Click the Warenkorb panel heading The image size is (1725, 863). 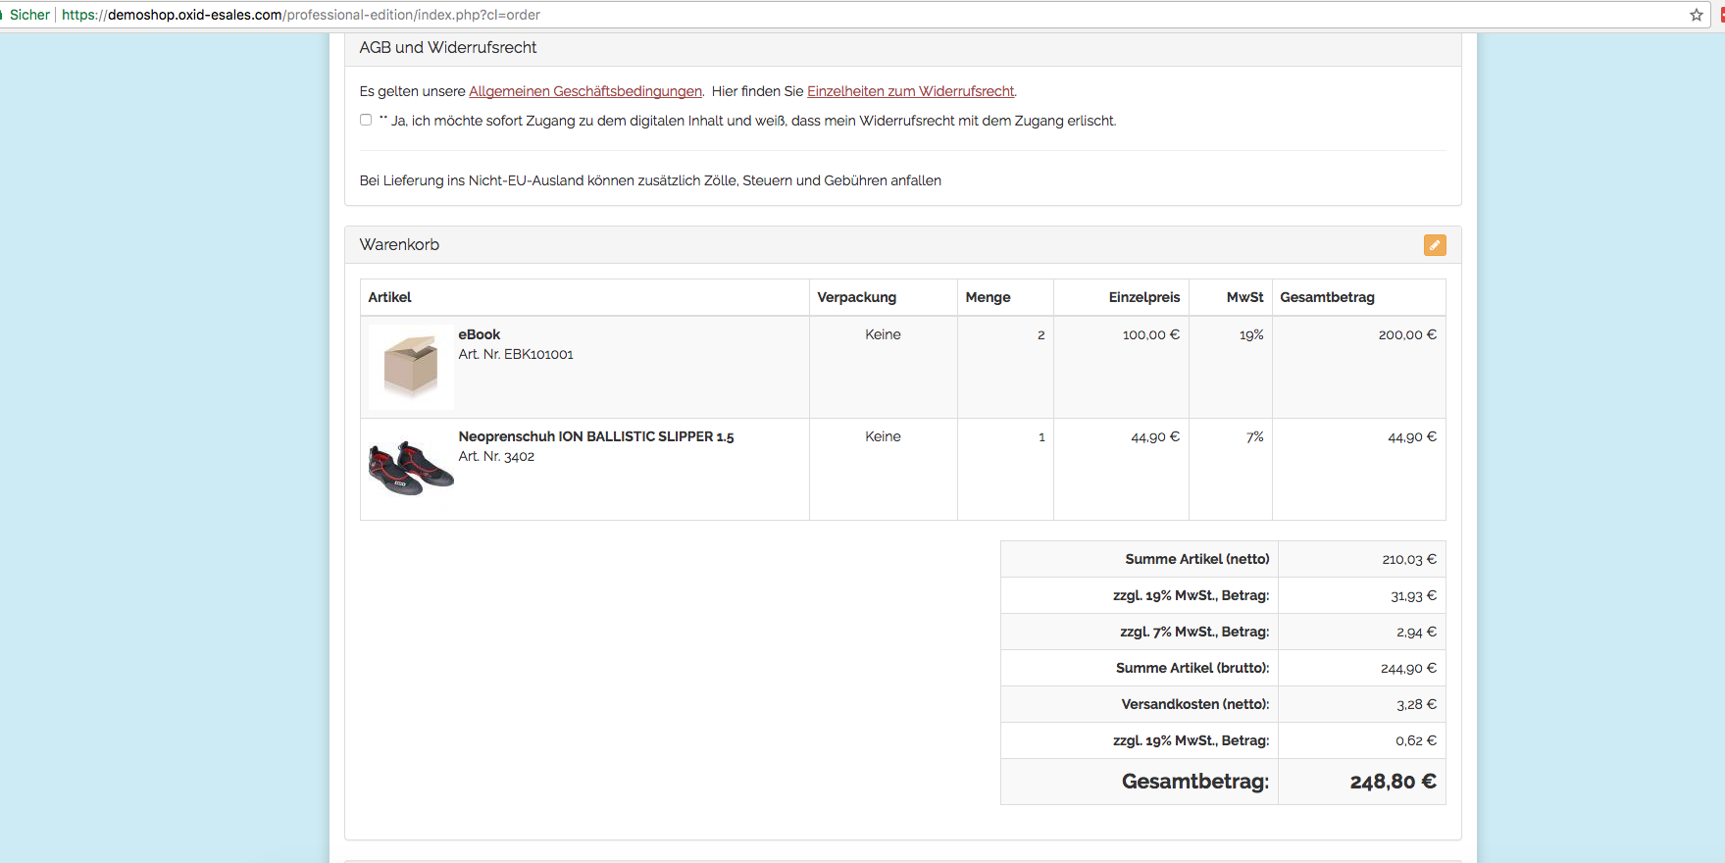tap(399, 244)
